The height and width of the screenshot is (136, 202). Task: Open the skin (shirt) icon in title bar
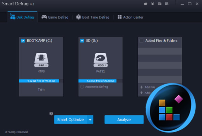coord(153,4)
